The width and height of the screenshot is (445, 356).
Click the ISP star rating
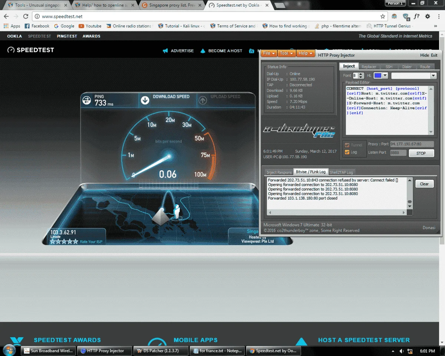point(64,241)
